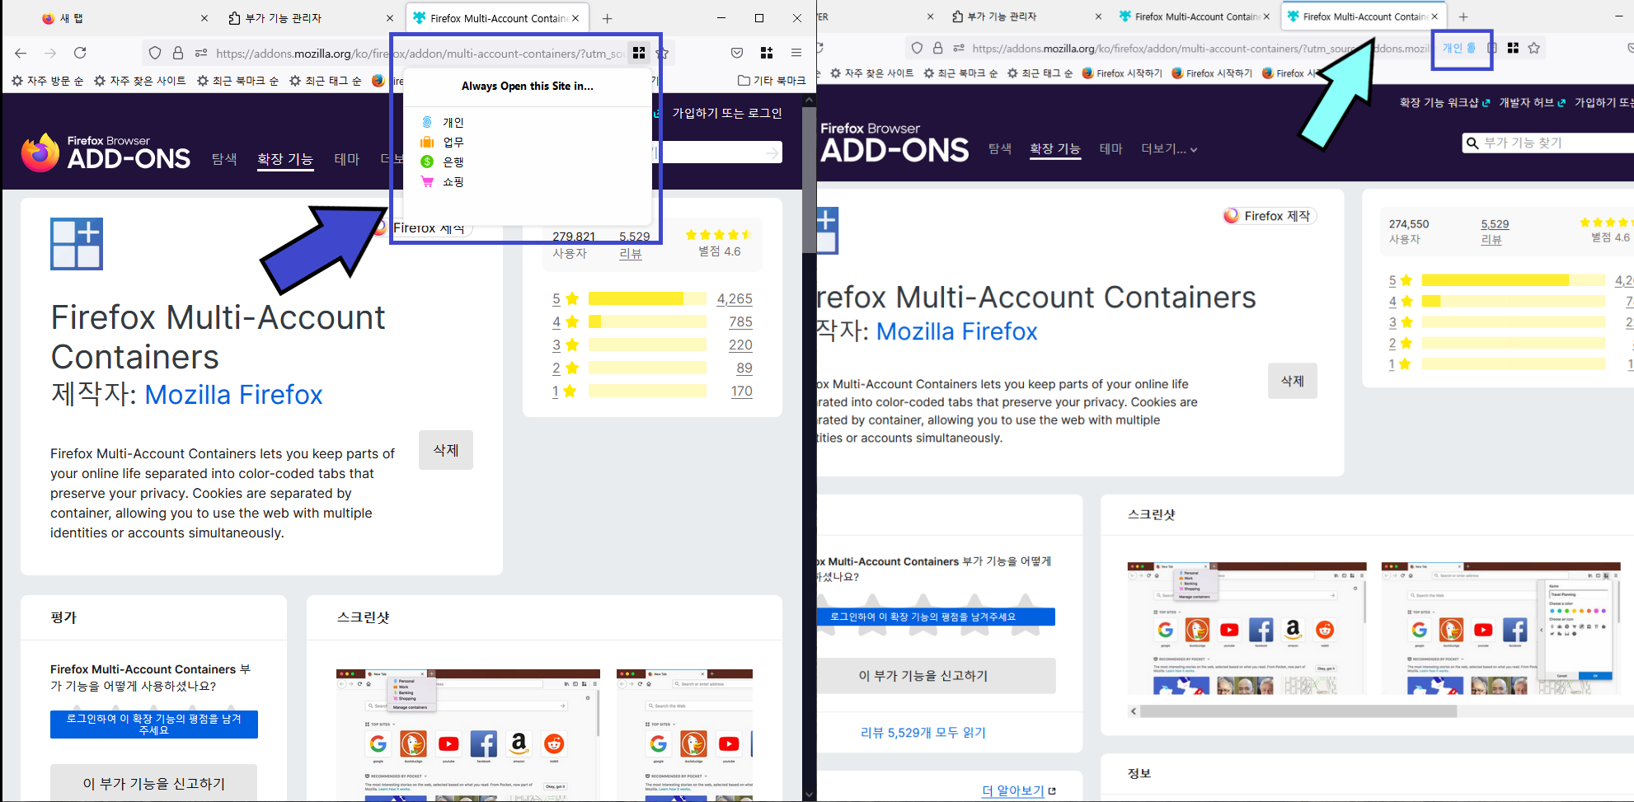
Task: Open a new tab with plus button, right window
Action: coord(1463,16)
